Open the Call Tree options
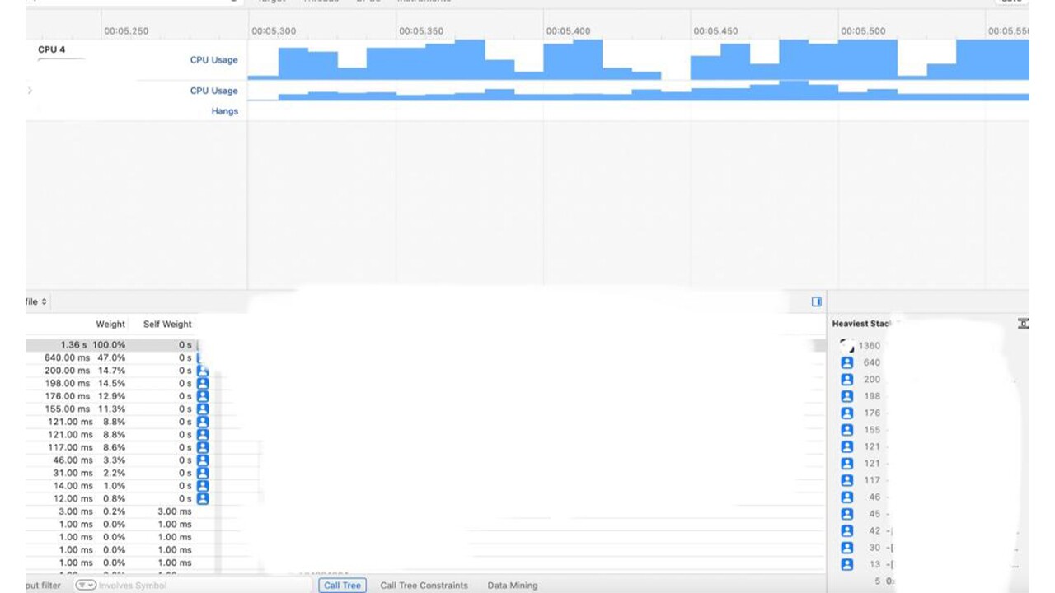Viewport: 1055px width, 593px height. (x=342, y=586)
